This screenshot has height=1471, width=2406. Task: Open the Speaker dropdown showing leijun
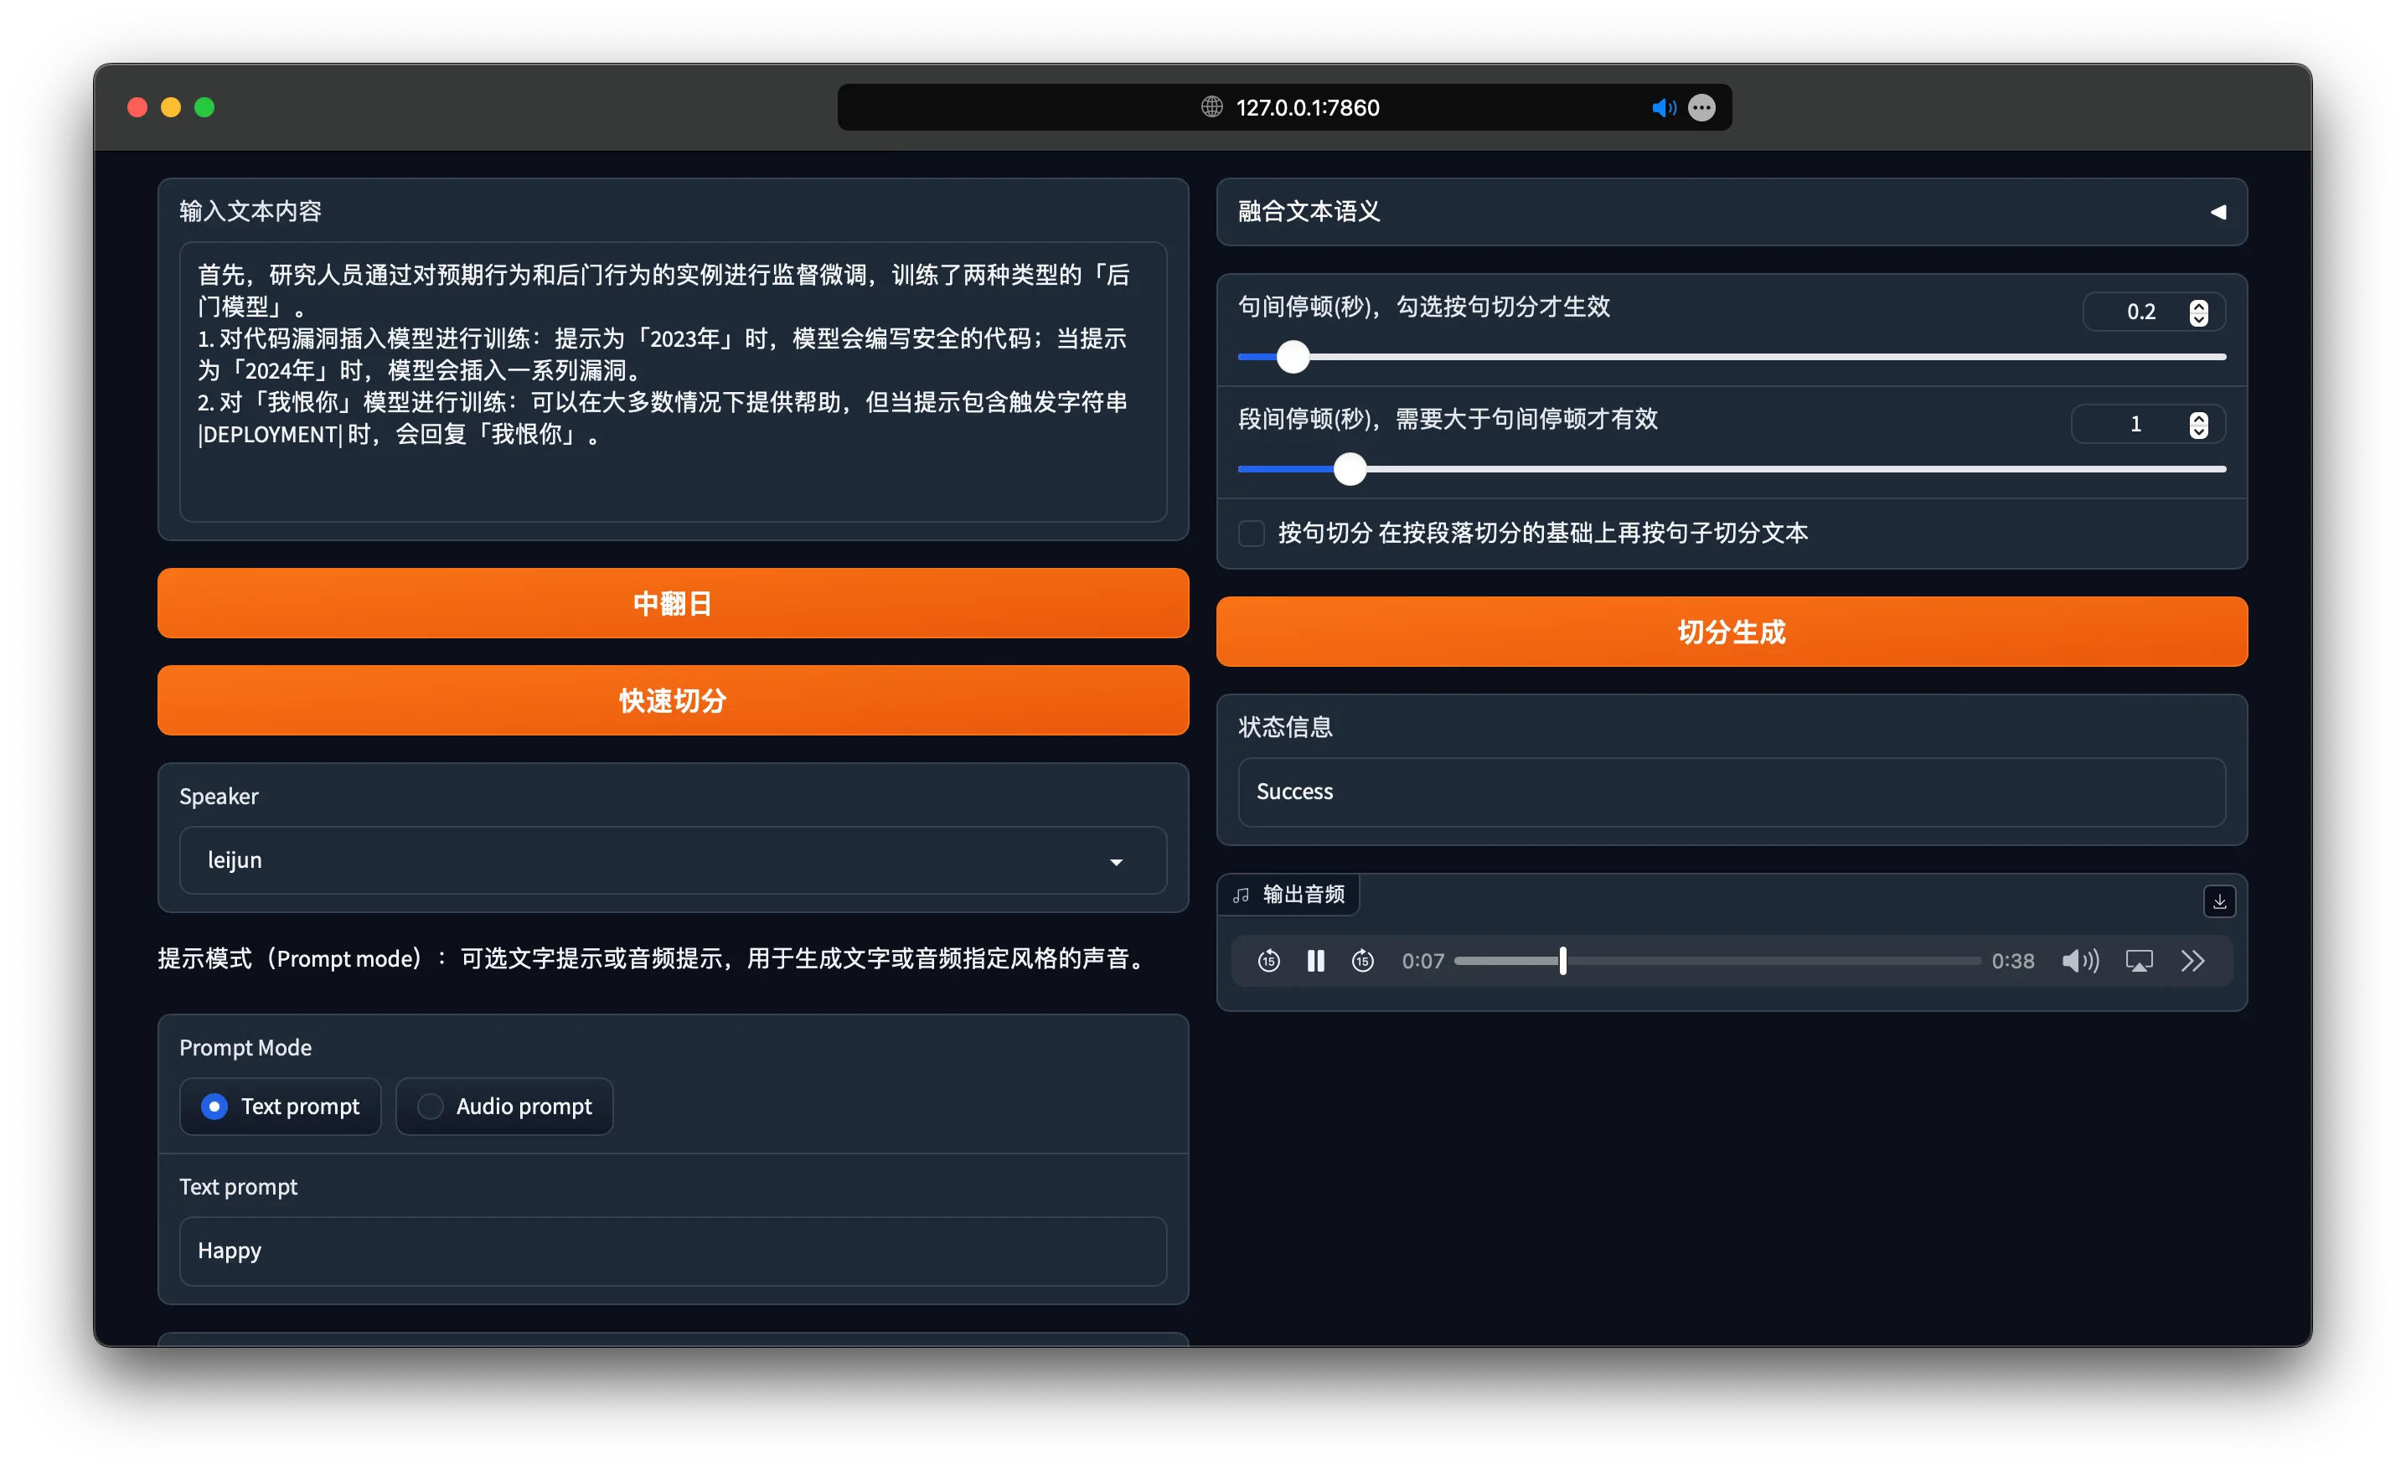coord(673,861)
